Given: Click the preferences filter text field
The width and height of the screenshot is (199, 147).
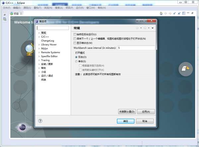Looking at the screenshot, I should pos(53,28).
